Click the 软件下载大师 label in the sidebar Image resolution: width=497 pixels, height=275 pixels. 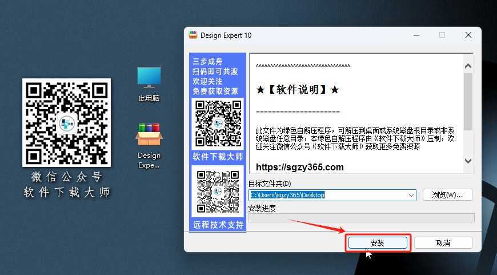coord(218,157)
